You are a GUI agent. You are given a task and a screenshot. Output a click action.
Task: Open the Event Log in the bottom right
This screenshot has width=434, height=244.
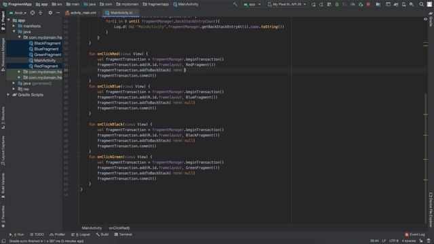414,235
